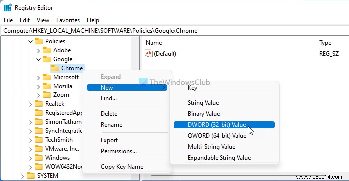The image size is (349, 181).
Task: Open the Edit menu
Action: point(25,20)
